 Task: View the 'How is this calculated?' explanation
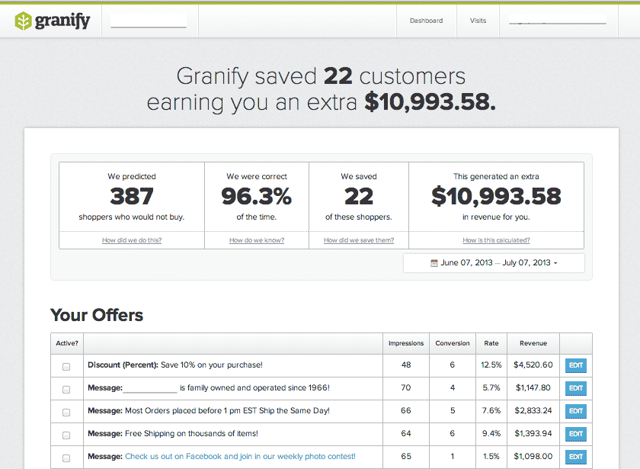coord(496,240)
